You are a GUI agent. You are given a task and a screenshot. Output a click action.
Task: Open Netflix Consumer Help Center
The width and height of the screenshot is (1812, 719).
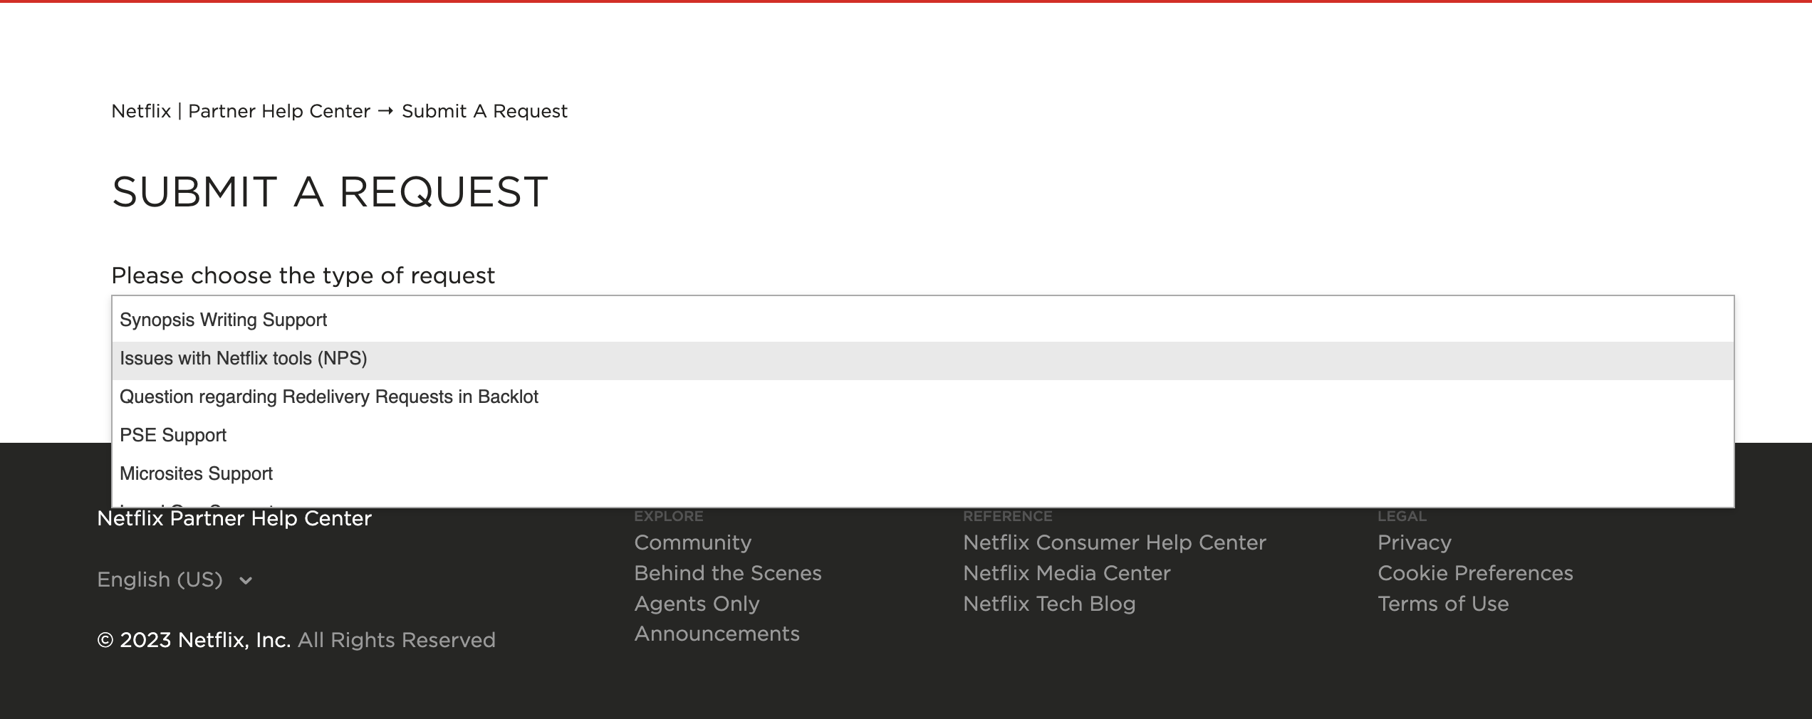click(x=1114, y=542)
